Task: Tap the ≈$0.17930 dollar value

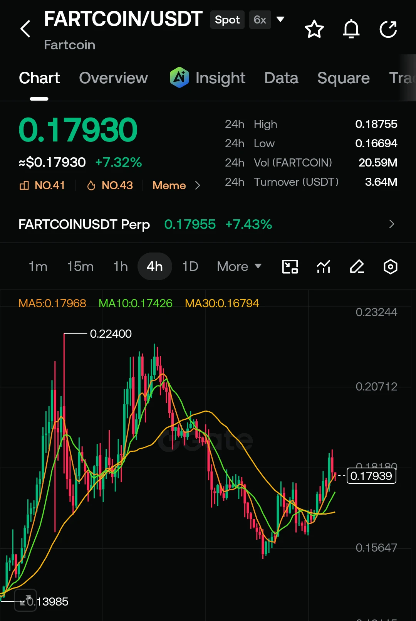Action: click(52, 162)
